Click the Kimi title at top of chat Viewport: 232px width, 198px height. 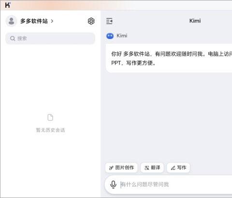[x=195, y=21]
